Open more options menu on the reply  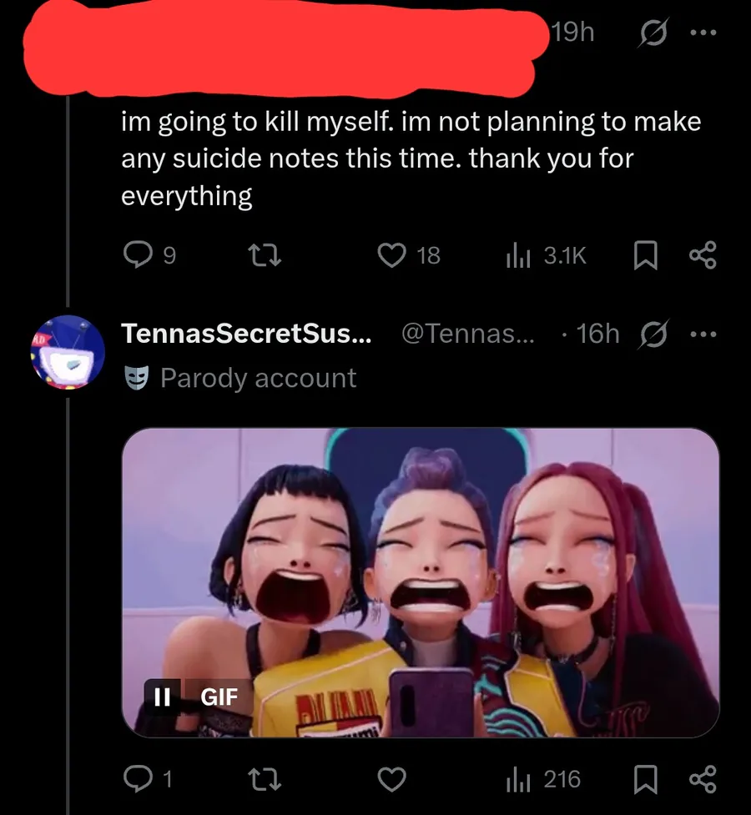coord(703,334)
